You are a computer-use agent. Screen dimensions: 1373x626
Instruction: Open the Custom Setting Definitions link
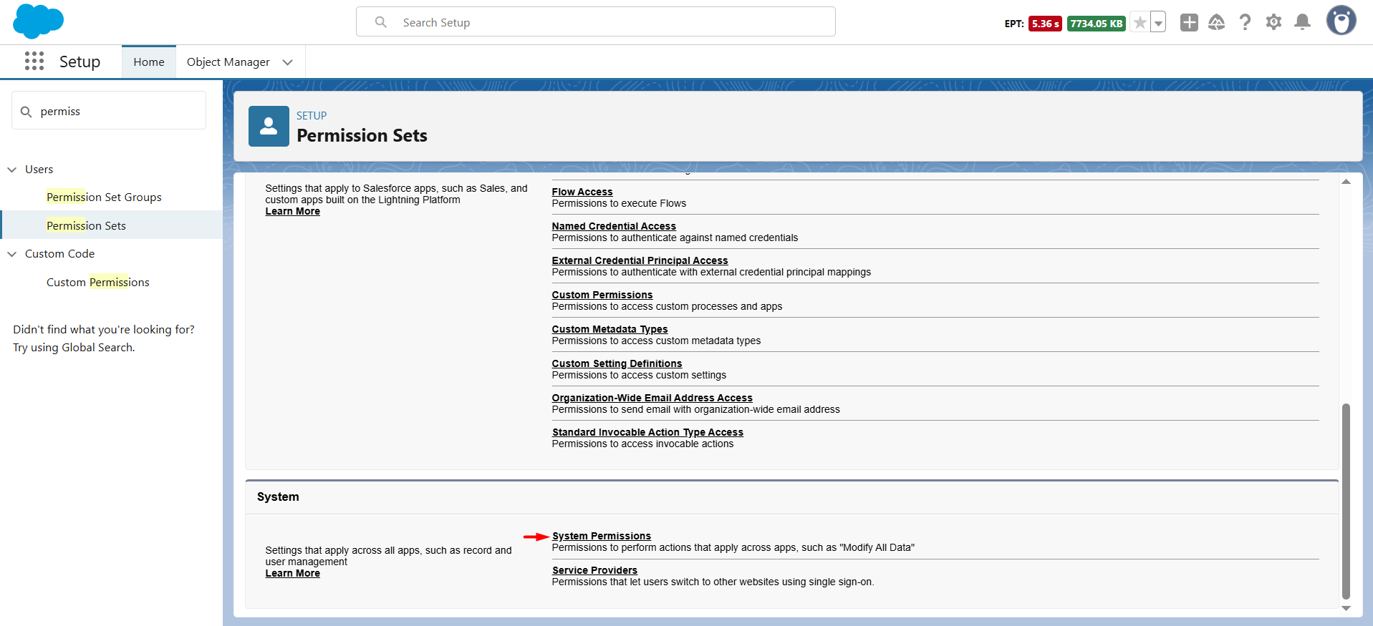coord(617,363)
